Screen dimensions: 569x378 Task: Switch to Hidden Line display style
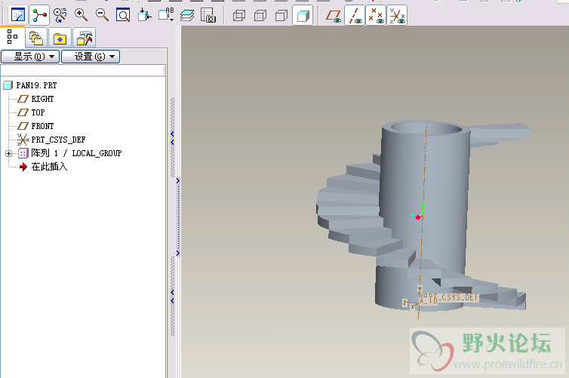click(260, 16)
